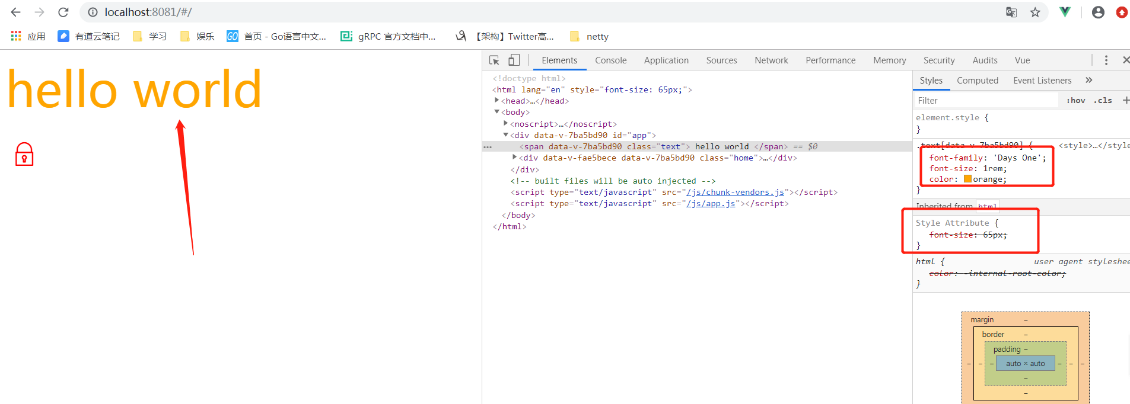Toggle the .cls class editor
Viewport: 1130px width, 404px height.
1103,101
